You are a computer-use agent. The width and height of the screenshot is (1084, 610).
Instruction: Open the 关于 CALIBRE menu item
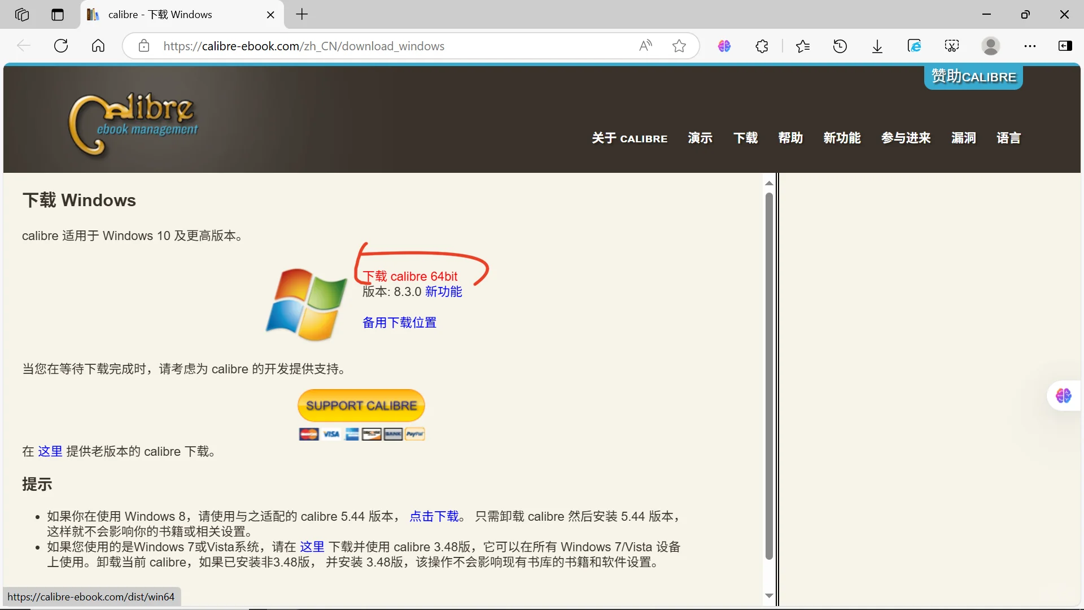click(x=630, y=138)
